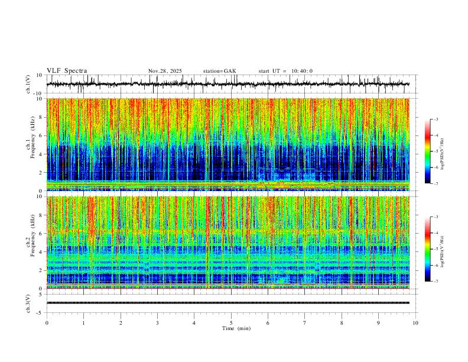This screenshot has width=468, height=362.
Task: Click the "6" kHz tick on ch.2 frequency axis
Action: click(41, 233)
